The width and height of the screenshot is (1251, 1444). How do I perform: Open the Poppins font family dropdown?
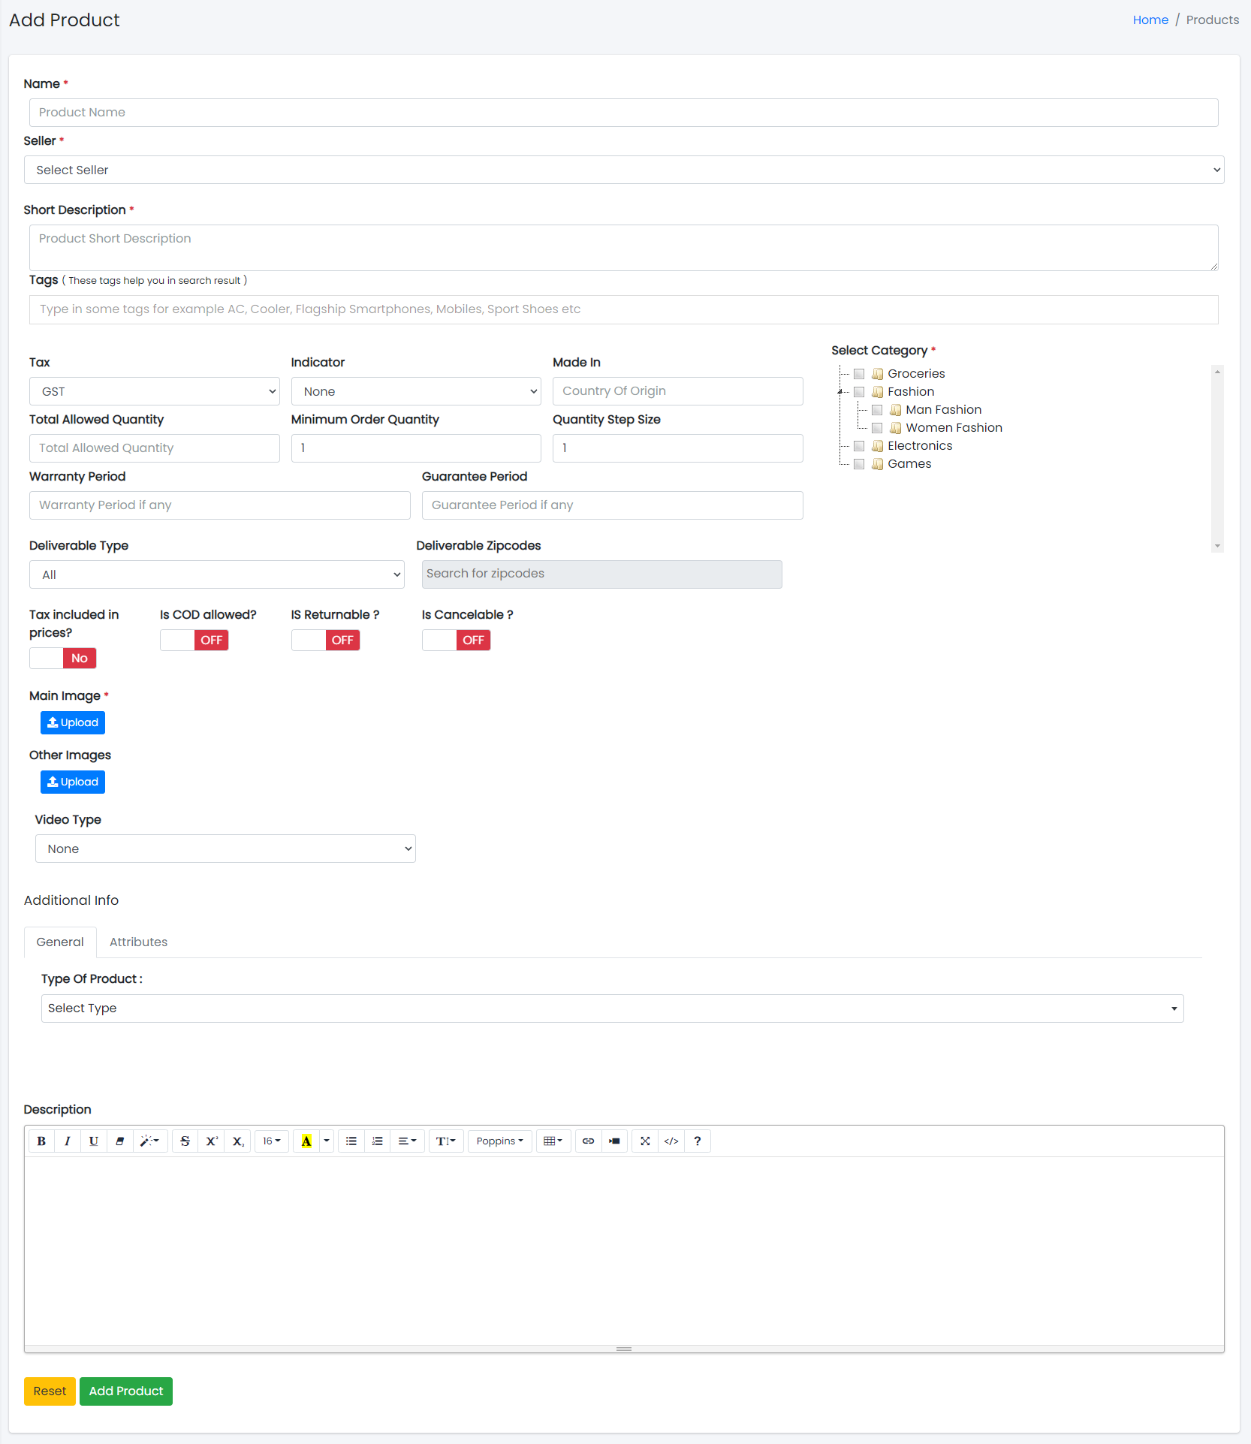[x=499, y=1141]
